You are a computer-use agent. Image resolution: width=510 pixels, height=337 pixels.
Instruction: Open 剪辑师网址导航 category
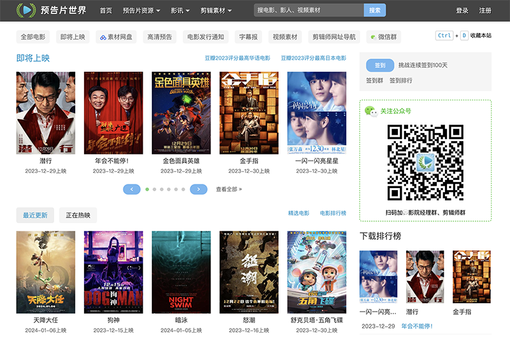coord(334,37)
